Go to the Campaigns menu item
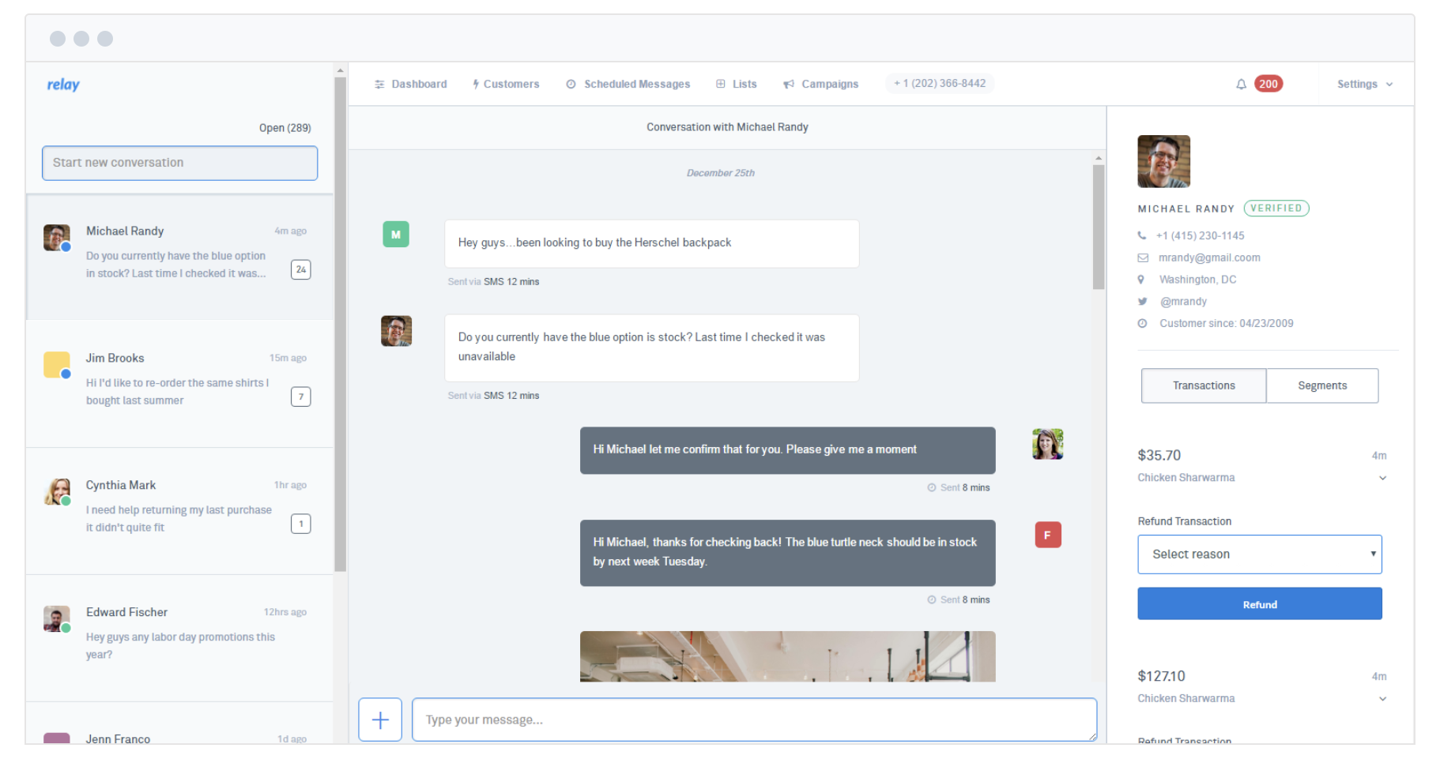 point(820,85)
